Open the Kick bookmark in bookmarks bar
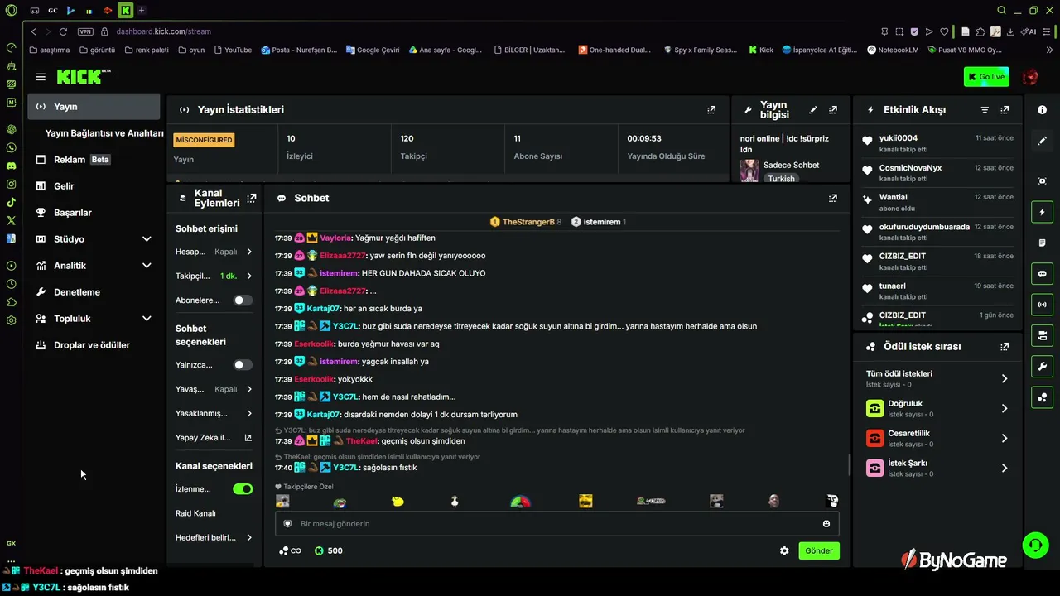The height and width of the screenshot is (596, 1060). point(761,50)
